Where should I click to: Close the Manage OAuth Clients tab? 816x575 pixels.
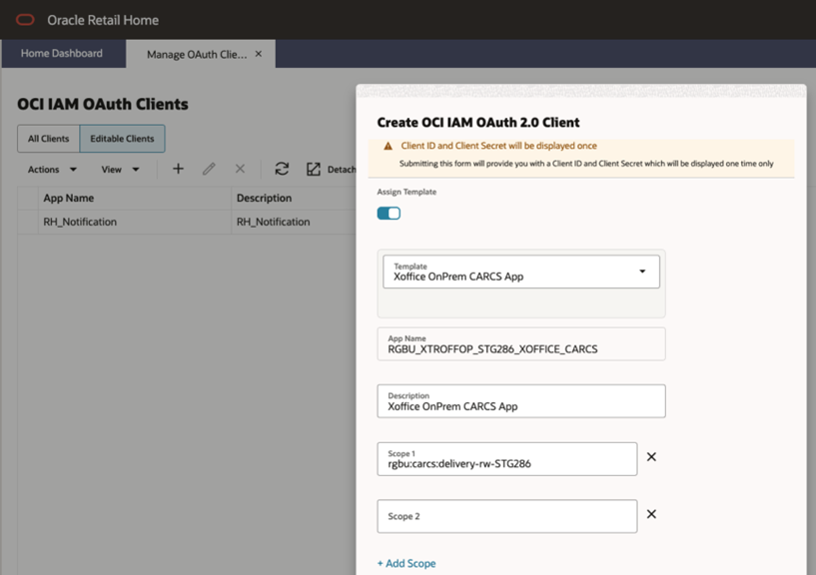click(x=258, y=54)
